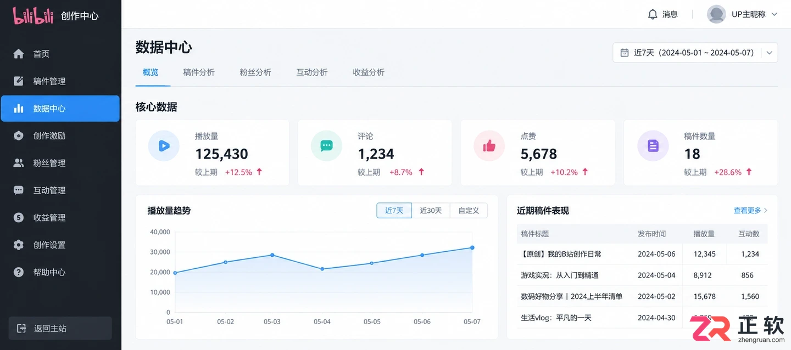Click the up arrow next to +10.2%

pyautogui.click(x=585, y=172)
